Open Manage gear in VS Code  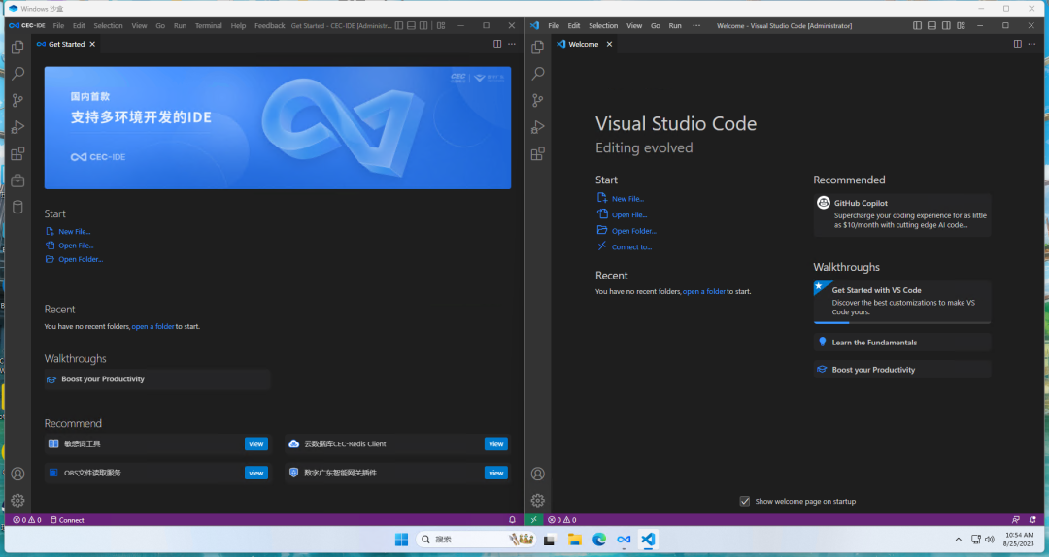(538, 500)
